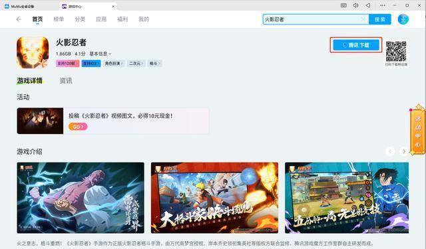
Task: Click the keyboard icon in the title bar
Action: click(x=343, y=5)
